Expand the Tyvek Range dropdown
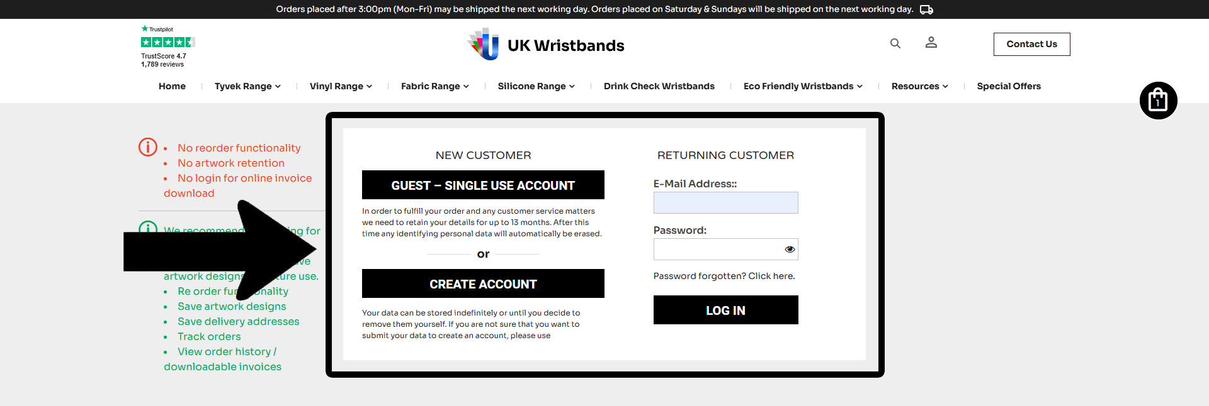 click(247, 86)
